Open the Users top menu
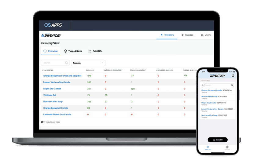253x160 pixels. point(206,35)
